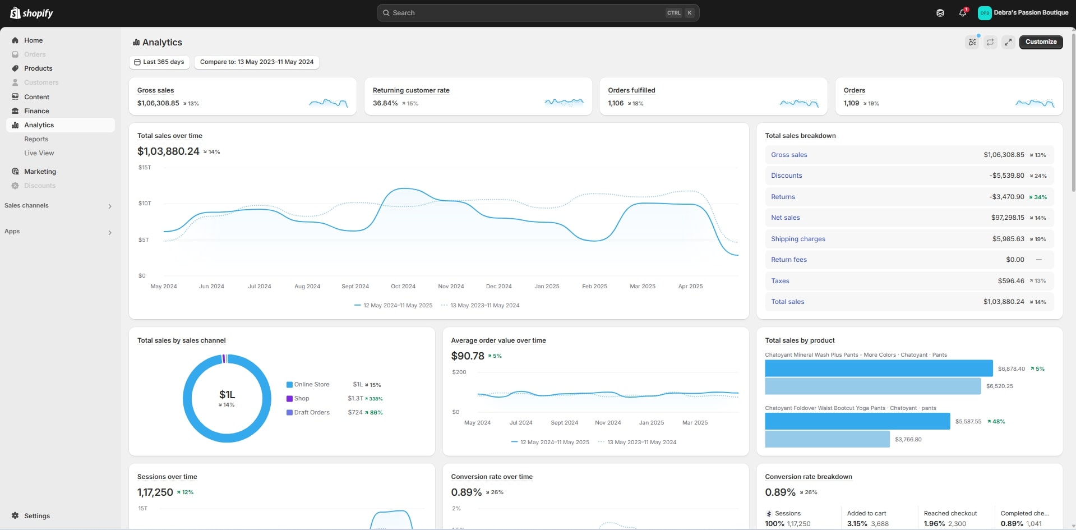The height and width of the screenshot is (530, 1076).
Task: Open the notifications bell
Action: 963,13
